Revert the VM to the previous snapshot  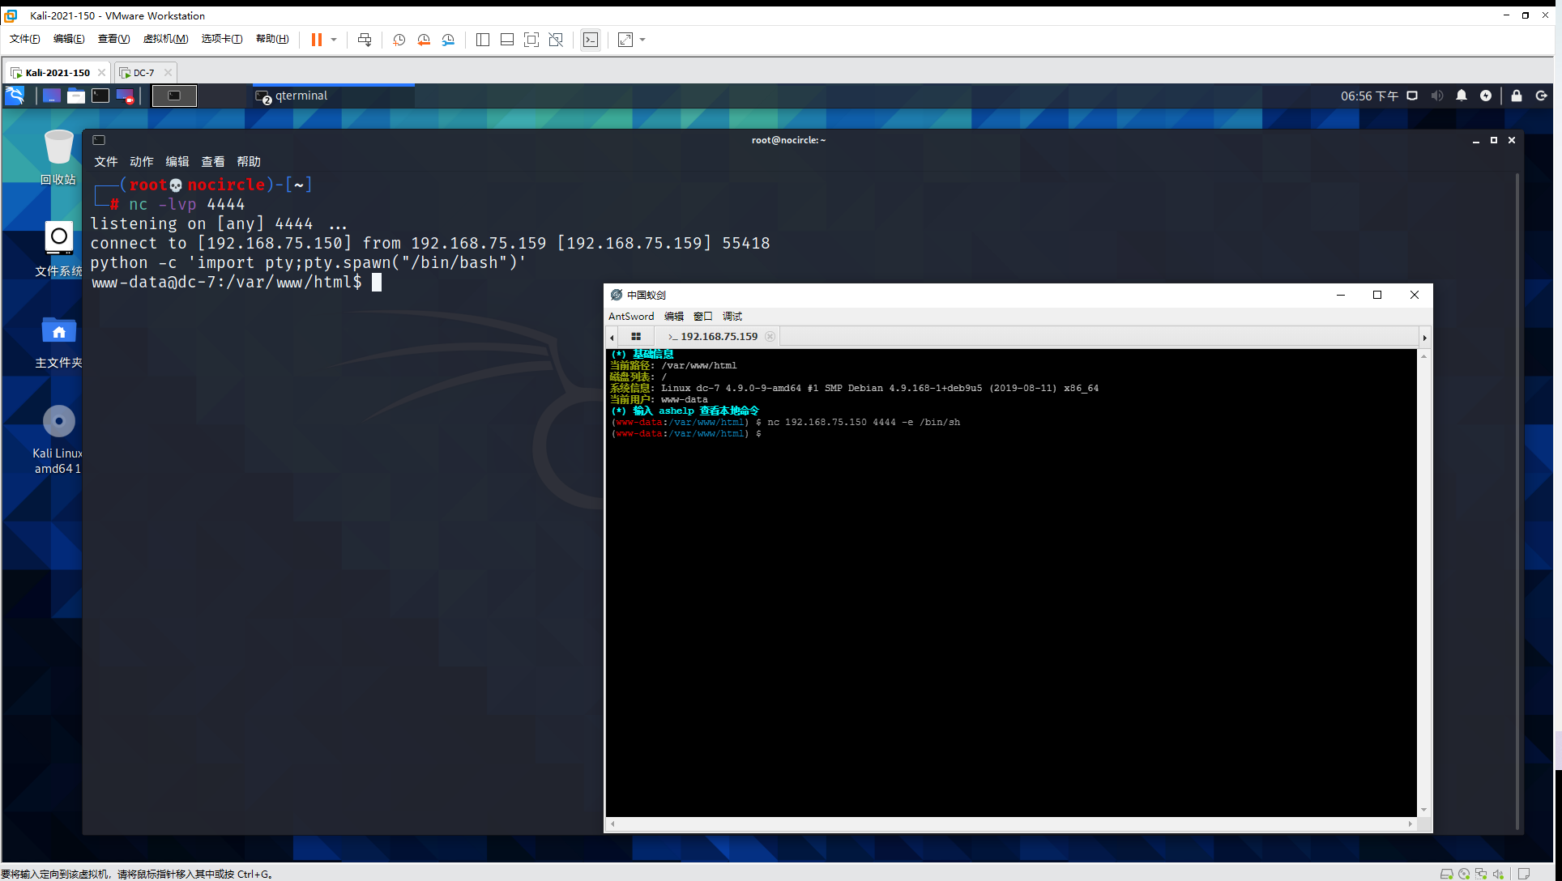[424, 40]
